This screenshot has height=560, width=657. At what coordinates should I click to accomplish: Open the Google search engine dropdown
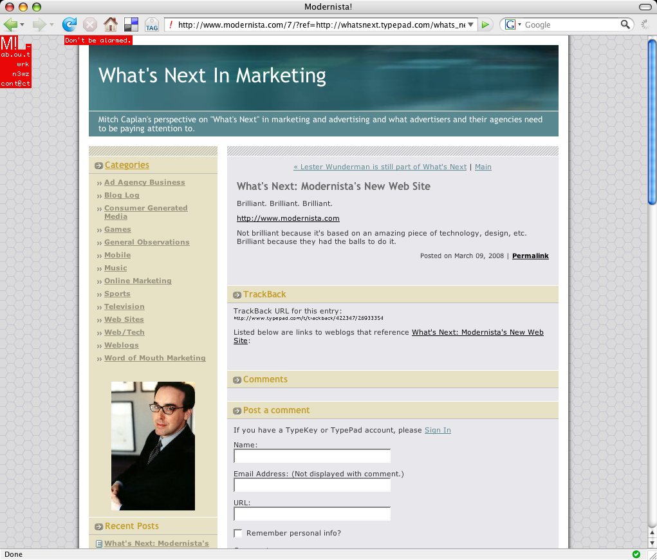(519, 24)
